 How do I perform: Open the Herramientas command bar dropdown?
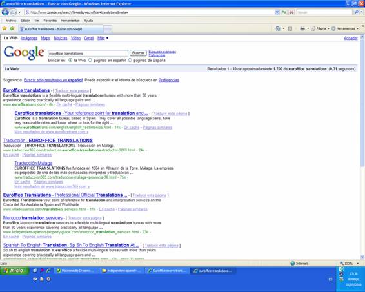pos(345,28)
